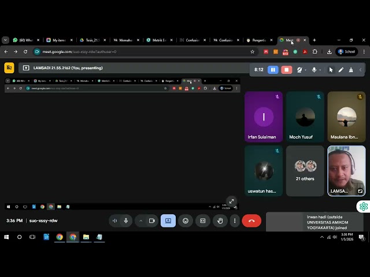Click the Irfan Sulaiman participant tile
The image size is (370, 277).
[x=263, y=117]
